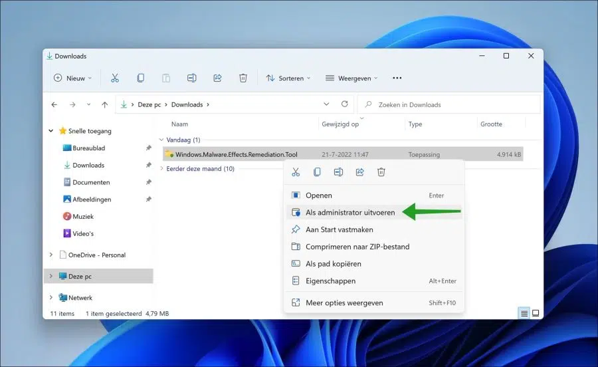This screenshot has height=367, width=598.
Task: Open the Nieuw dropdown button
Action: pyautogui.click(x=72, y=78)
